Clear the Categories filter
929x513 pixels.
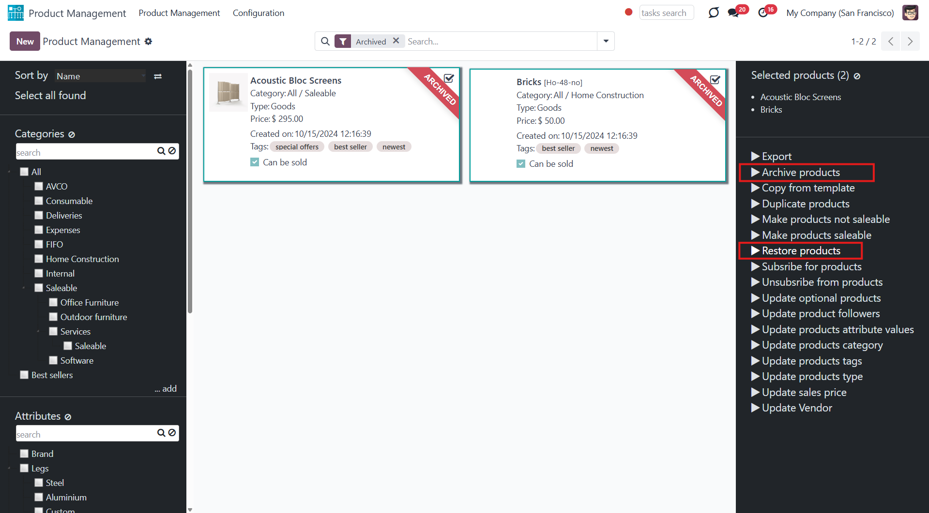pos(72,134)
